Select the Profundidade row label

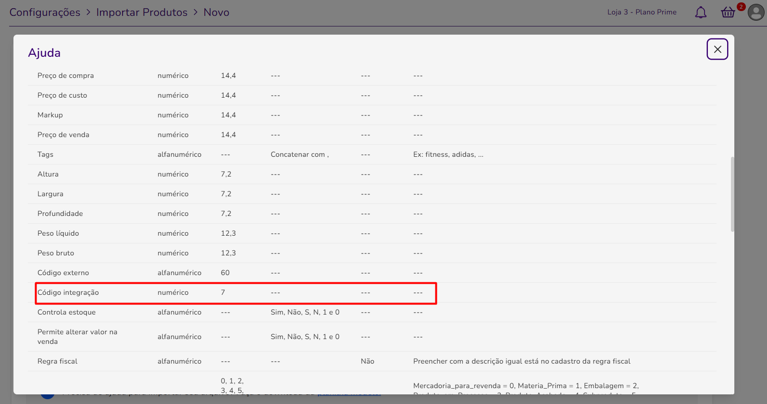pos(60,214)
